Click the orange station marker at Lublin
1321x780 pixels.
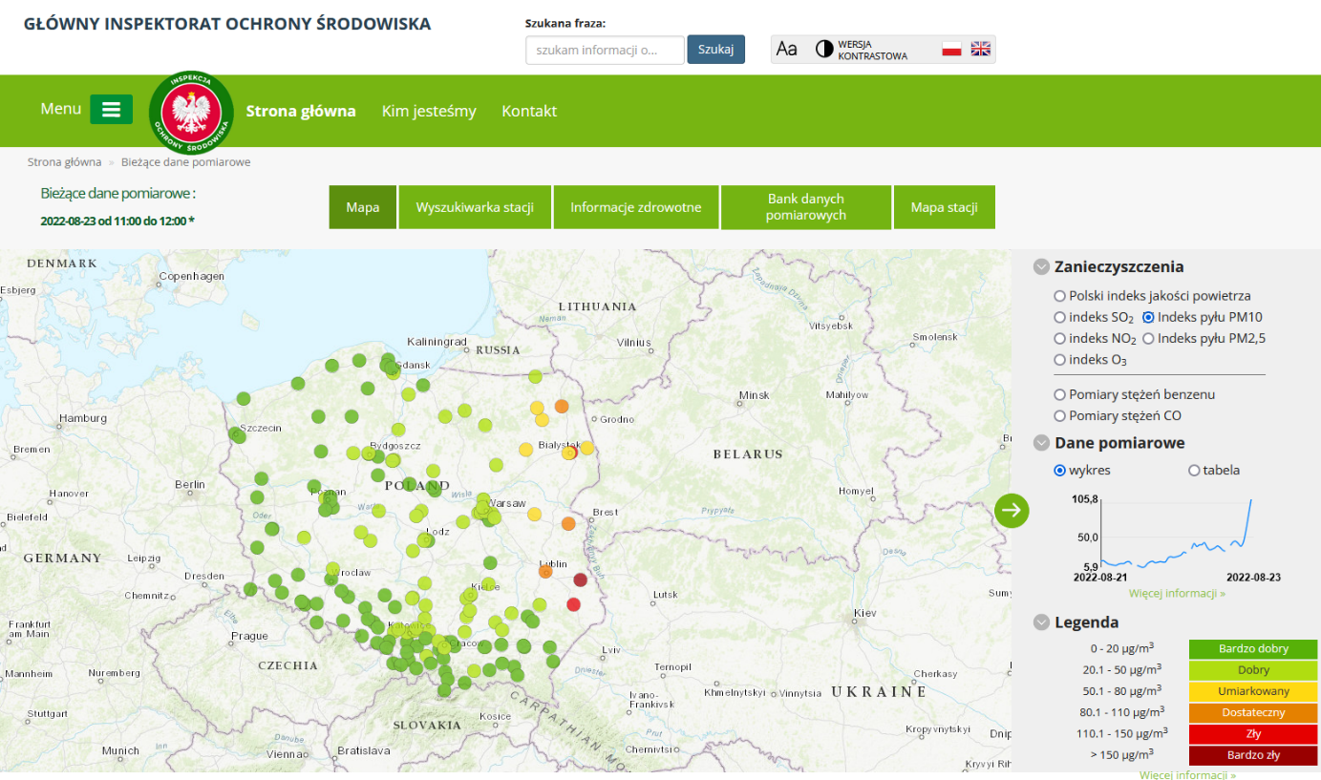(545, 571)
